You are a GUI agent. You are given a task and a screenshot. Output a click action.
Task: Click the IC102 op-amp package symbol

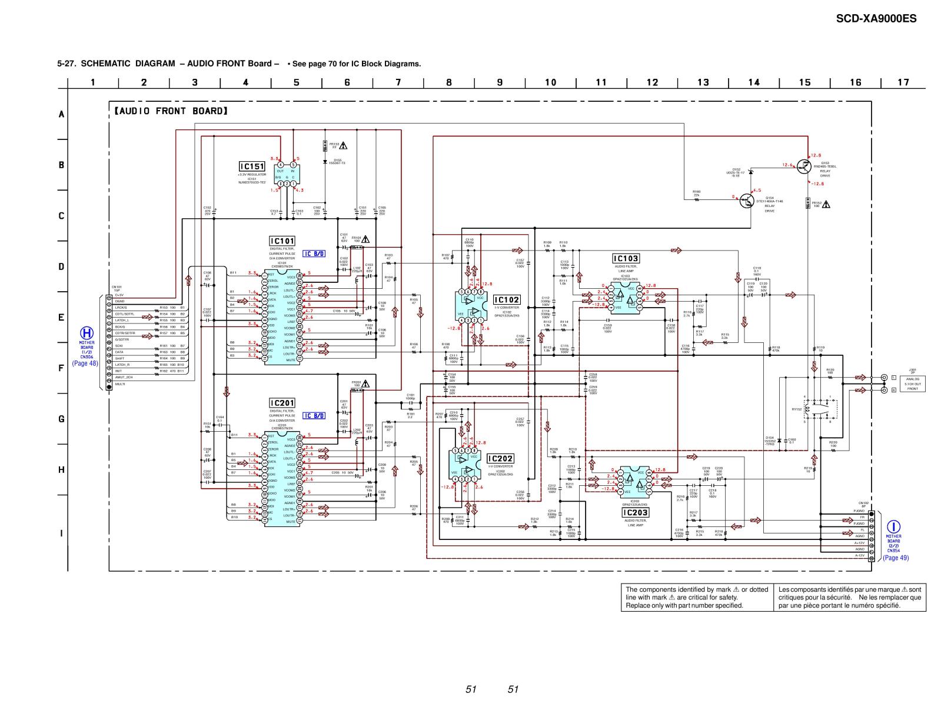[x=471, y=306]
